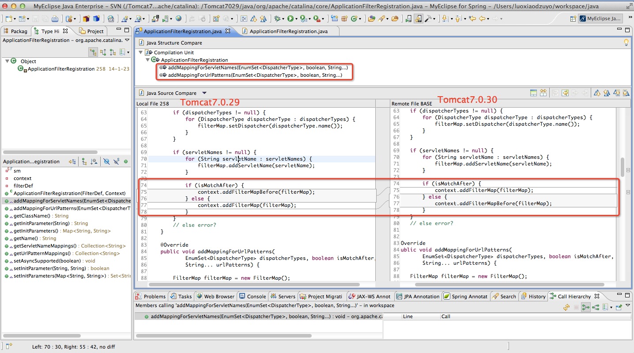Click Show the Subtype Hierarchy icon in Type Hierarchy
The width and height of the screenshot is (634, 353).
pos(113,52)
